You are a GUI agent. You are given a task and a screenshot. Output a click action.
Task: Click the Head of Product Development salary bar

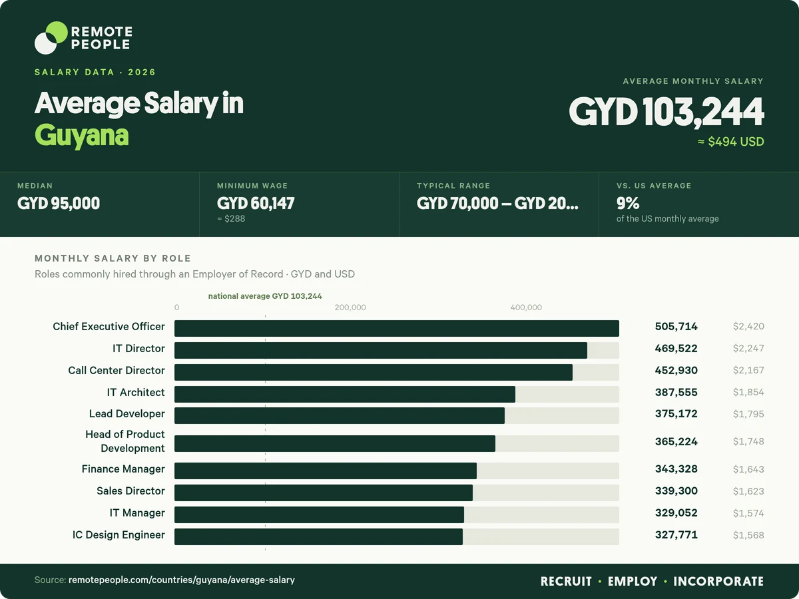click(335, 443)
